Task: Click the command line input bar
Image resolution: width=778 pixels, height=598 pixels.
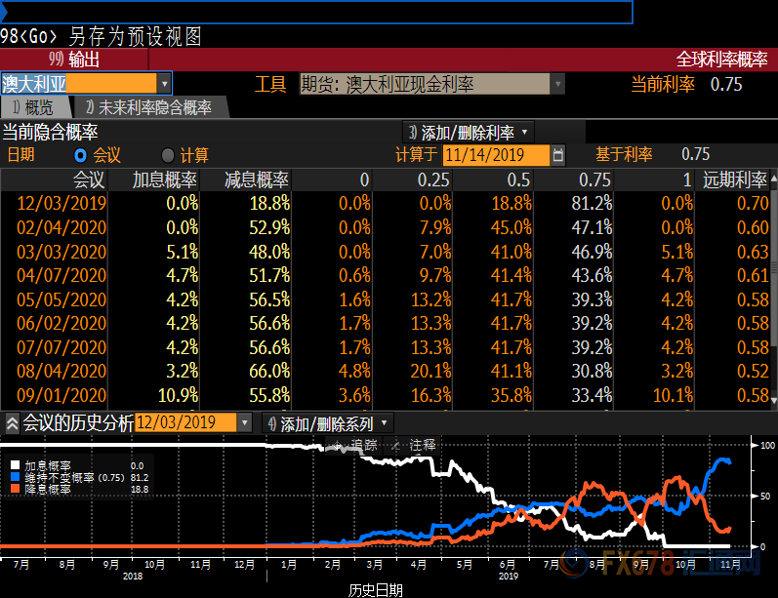Action: click(x=316, y=12)
